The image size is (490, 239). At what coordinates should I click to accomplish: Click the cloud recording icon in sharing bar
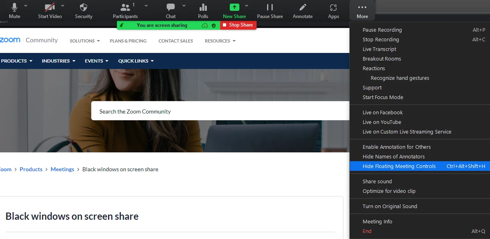[205, 25]
